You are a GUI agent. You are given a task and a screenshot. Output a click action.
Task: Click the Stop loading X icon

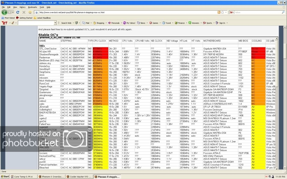[24, 12]
